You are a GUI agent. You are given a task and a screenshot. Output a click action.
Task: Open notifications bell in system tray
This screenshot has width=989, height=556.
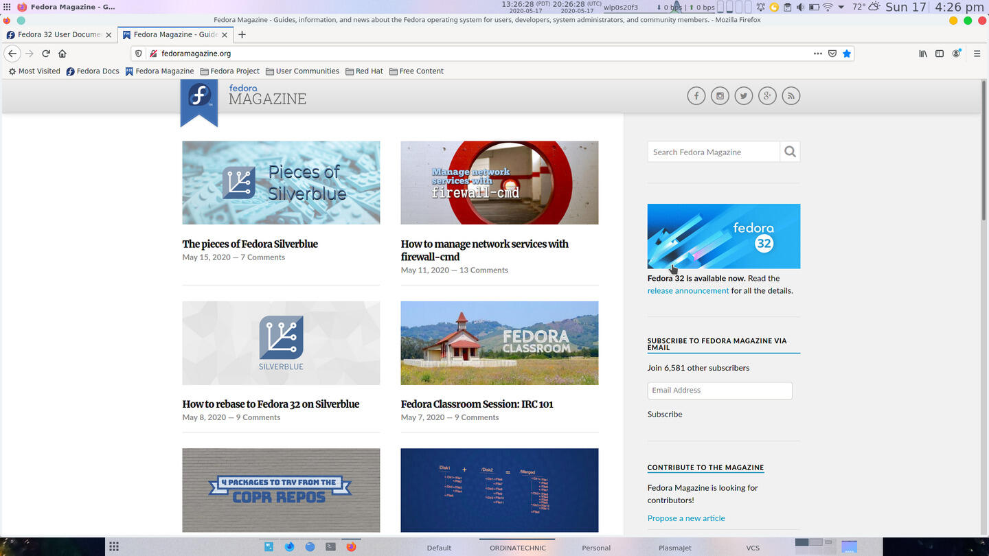tap(761, 7)
